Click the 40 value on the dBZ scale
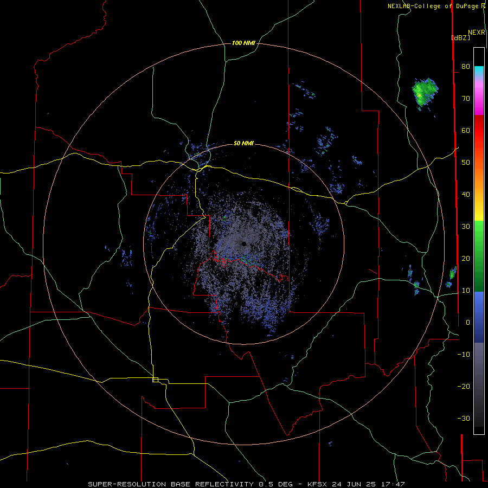Image resolution: width=488 pixels, height=488 pixels. pyautogui.click(x=466, y=195)
